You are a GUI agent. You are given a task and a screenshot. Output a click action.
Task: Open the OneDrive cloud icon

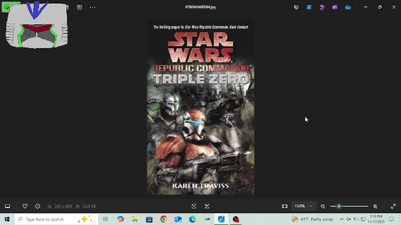point(348,7)
